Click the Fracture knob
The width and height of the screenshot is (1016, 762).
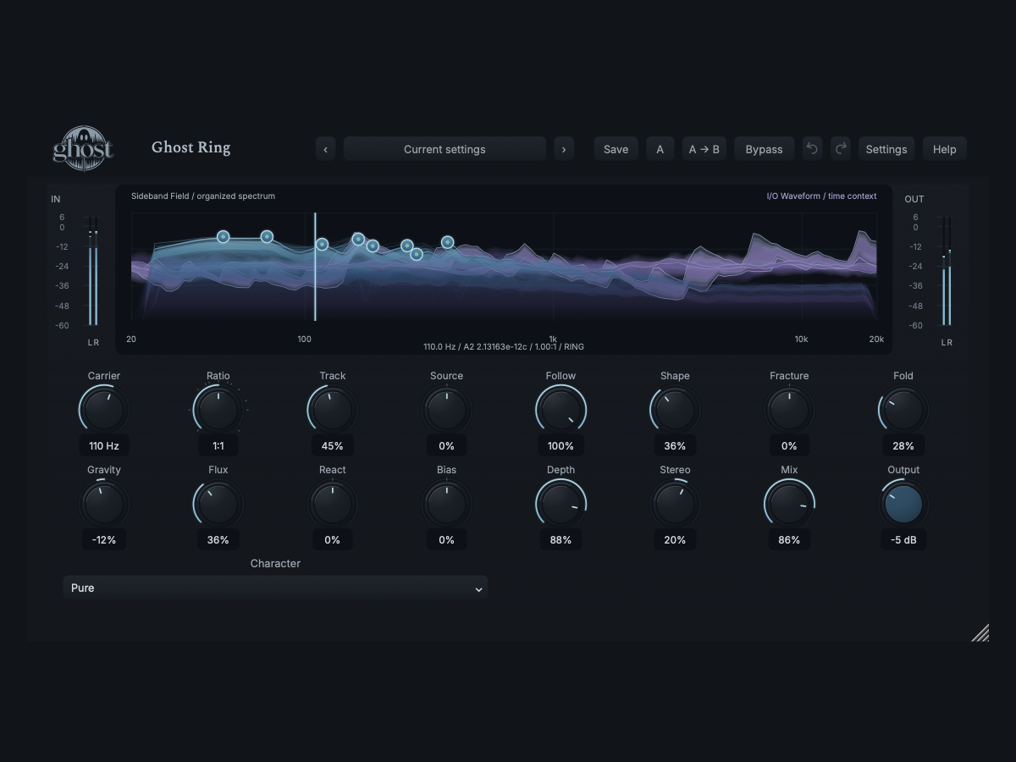coord(789,411)
